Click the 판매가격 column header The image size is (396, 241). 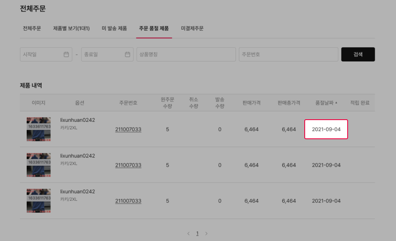251,103
